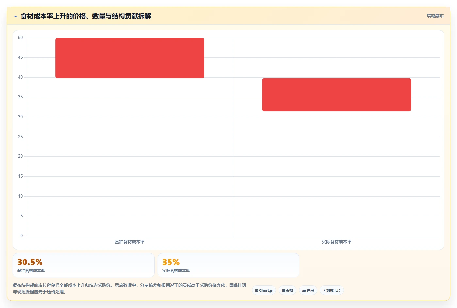Click the y-axis value 40
Image resolution: width=457 pixels, height=308 pixels.
20,77
